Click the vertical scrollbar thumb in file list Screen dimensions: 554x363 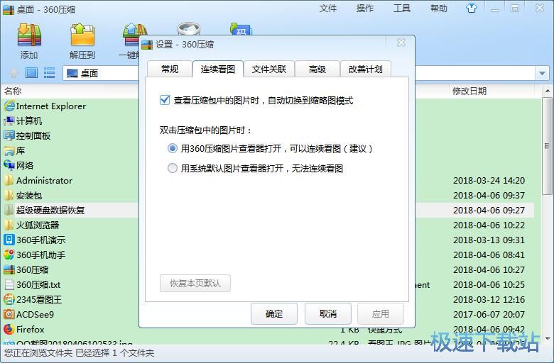(x=547, y=146)
